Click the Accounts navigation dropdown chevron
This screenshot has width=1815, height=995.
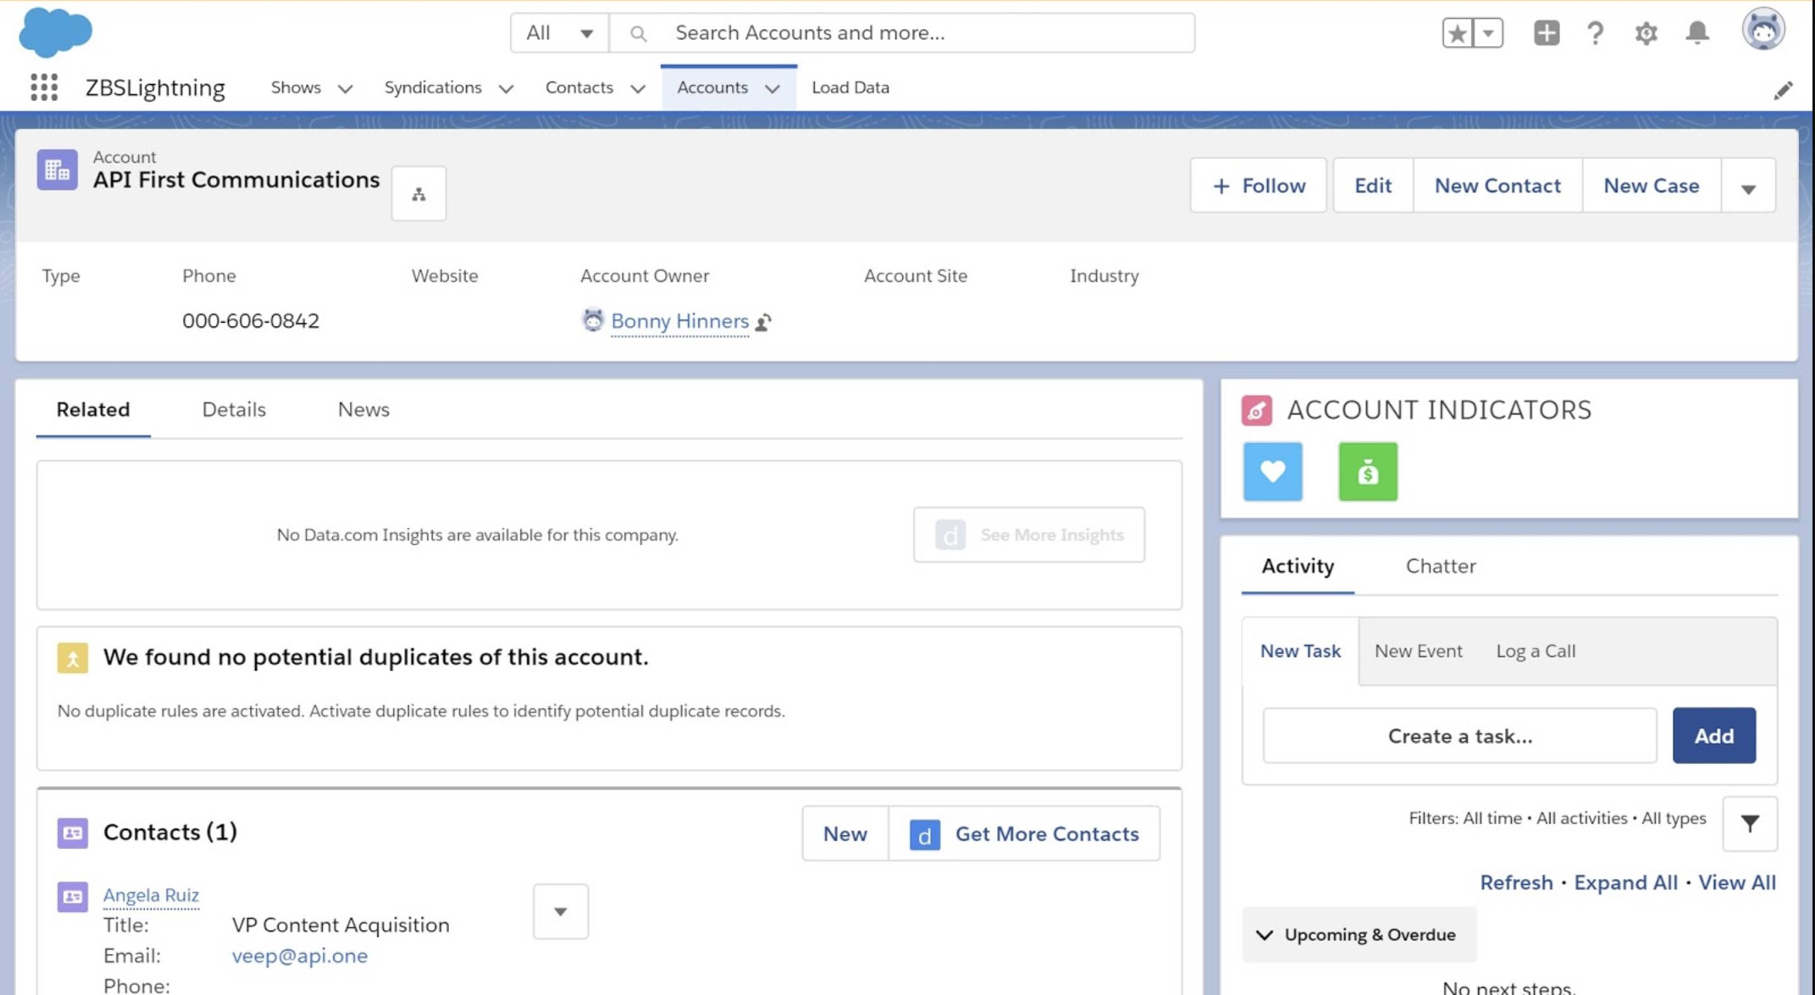pos(772,87)
